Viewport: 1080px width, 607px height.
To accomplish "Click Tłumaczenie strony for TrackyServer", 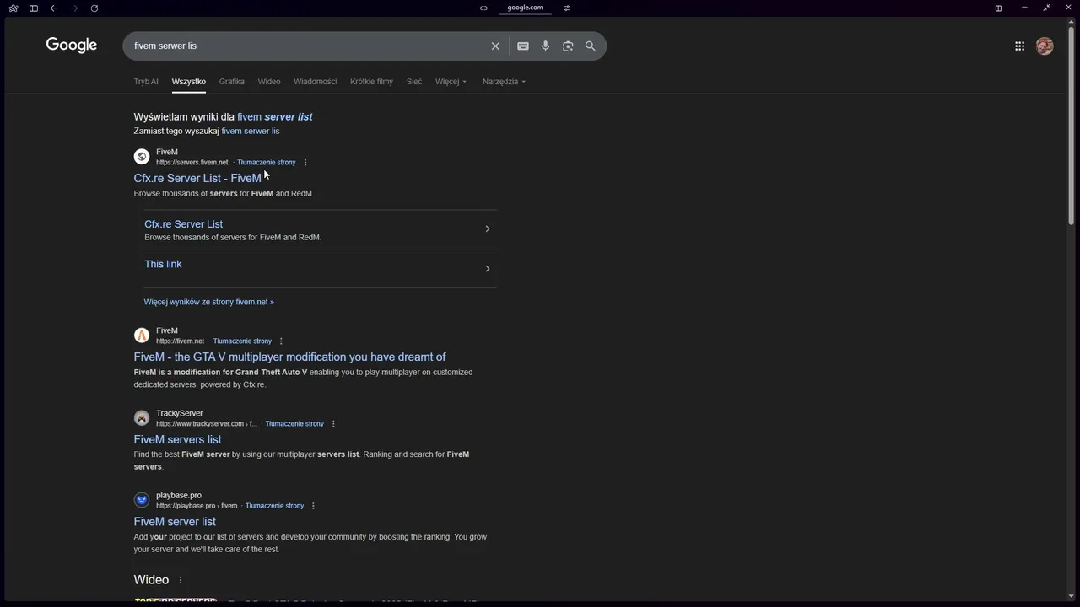I will click(x=294, y=424).
